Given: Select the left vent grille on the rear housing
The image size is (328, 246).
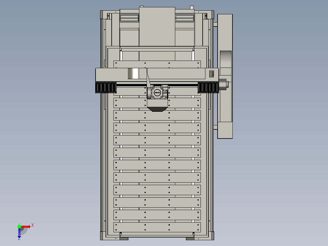Looking at the screenshot, I should 129,18.
